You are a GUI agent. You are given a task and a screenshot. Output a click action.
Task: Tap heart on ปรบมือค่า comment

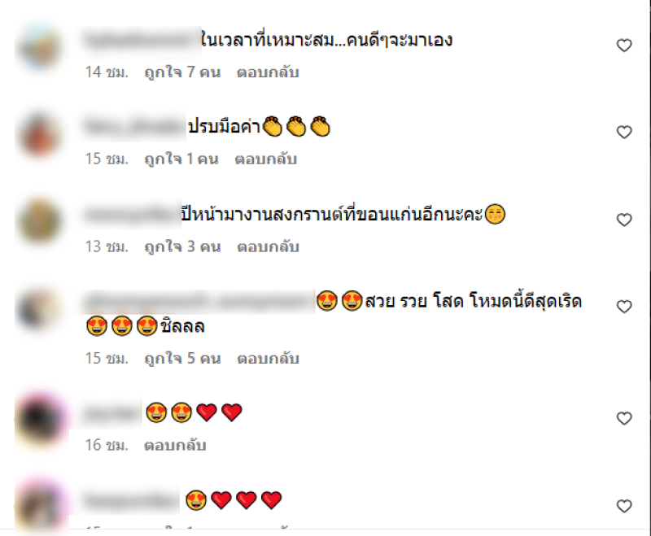[623, 132]
